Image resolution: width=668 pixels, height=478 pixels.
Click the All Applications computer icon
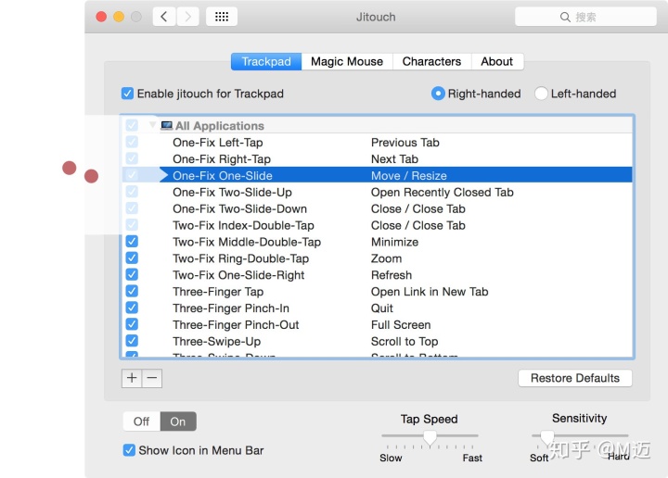(x=167, y=125)
